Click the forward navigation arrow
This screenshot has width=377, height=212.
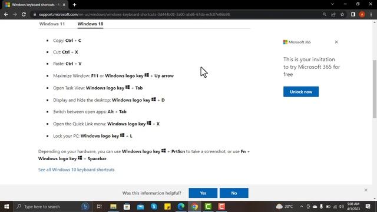tap(15, 14)
